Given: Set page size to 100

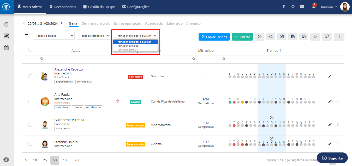Looking at the screenshot, I should [65, 160].
